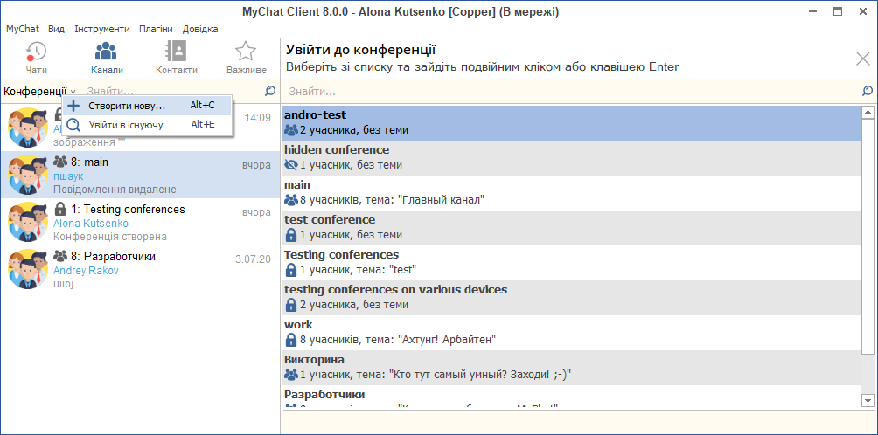Select 'Створити нову...' menu entry
Viewport: 878px width, 435px height.
click(x=127, y=106)
